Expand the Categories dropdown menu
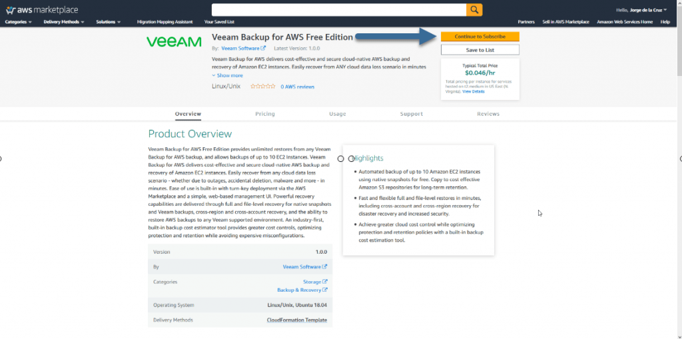The height and width of the screenshot is (339, 682). pos(18,22)
